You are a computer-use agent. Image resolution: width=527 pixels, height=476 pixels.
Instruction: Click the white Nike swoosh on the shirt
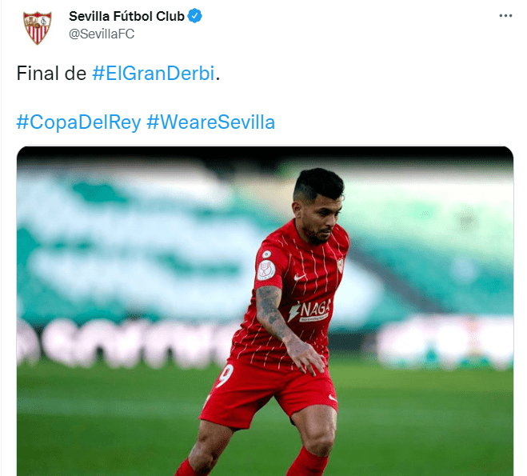[299, 278]
